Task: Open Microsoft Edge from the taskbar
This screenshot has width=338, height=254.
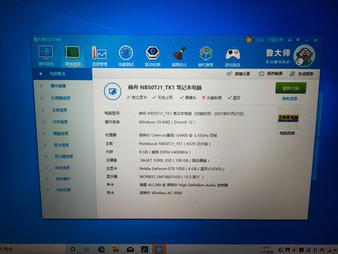Action: point(101,249)
